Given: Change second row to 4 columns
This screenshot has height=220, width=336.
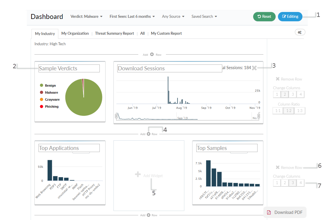Looking at the screenshot, I should point(300,183).
